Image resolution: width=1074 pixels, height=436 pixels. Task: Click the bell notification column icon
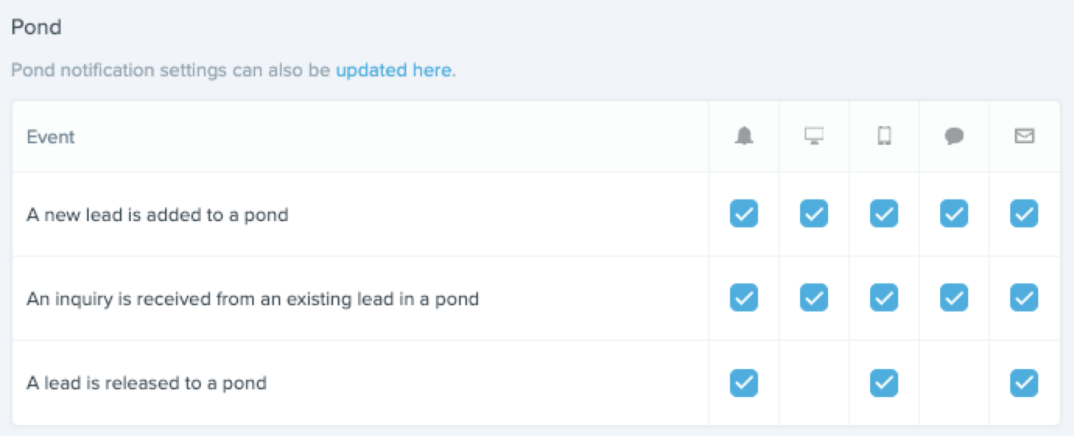(744, 136)
